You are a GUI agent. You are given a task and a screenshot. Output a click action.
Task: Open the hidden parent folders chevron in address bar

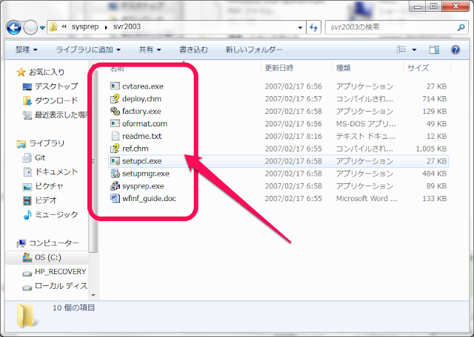tap(64, 27)
